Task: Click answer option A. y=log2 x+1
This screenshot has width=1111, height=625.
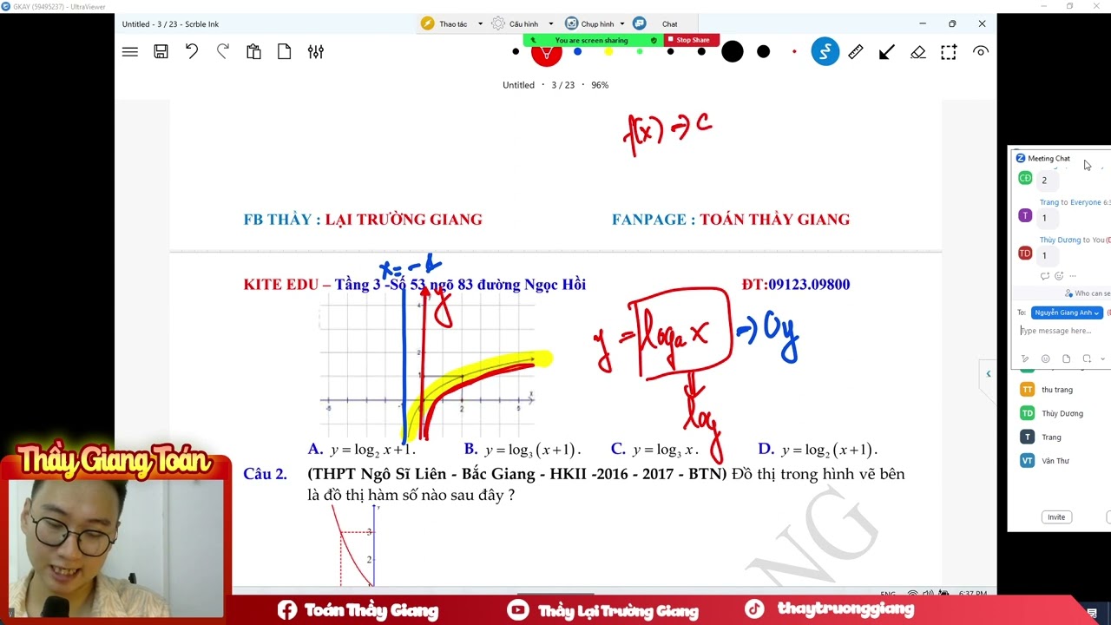Action: point(362,450)
